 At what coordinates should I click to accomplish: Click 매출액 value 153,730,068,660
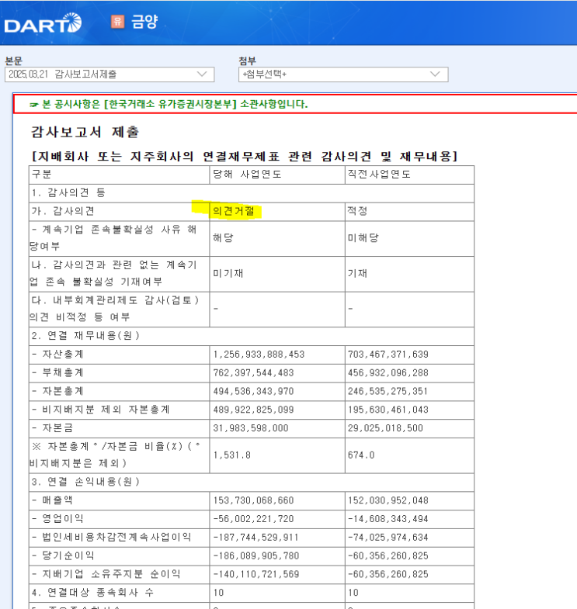coord(253,500)
